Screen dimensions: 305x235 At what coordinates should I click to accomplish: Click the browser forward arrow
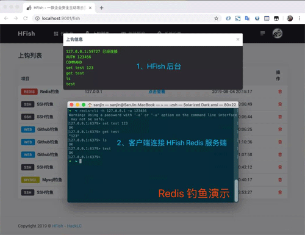16,18
